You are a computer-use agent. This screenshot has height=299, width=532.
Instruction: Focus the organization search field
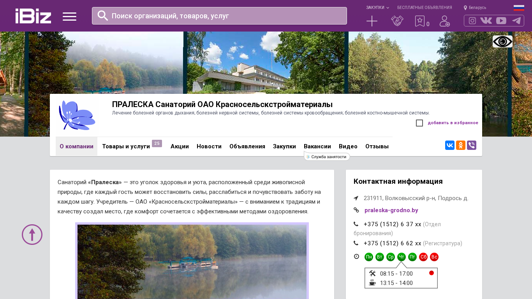[x=219, y=16]
